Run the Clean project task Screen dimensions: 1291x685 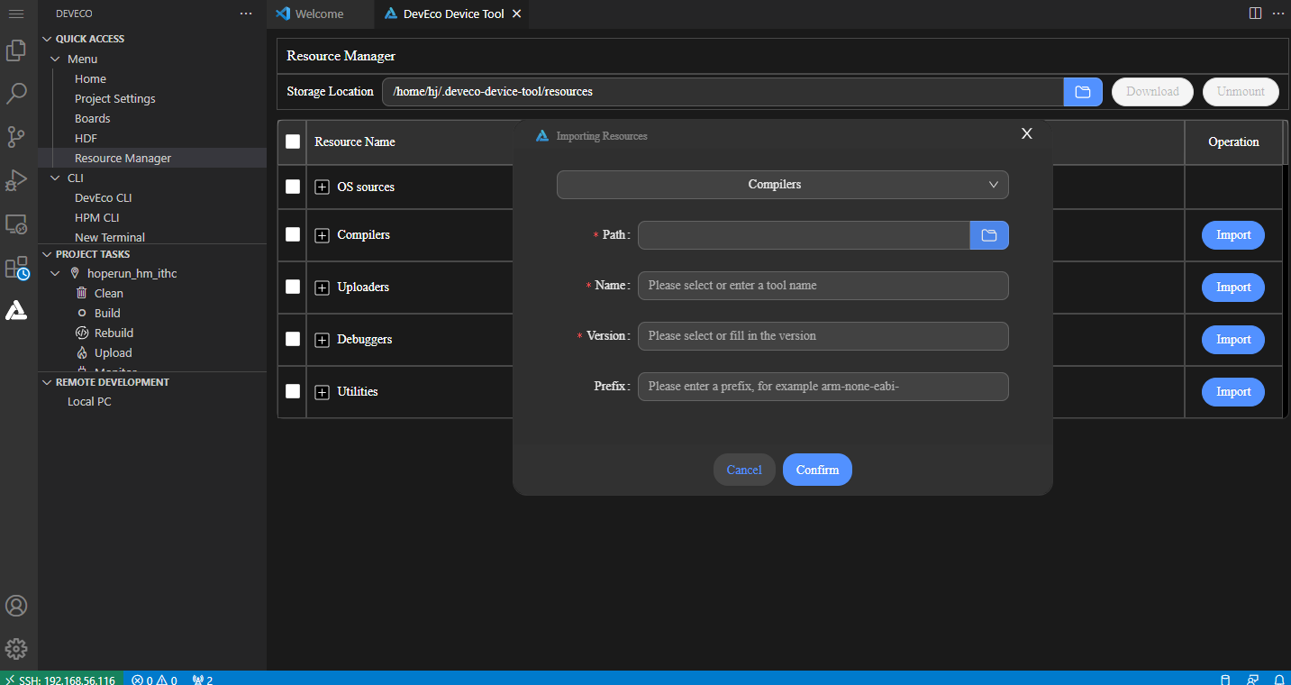pyautogui.click(x=109, y=293)
